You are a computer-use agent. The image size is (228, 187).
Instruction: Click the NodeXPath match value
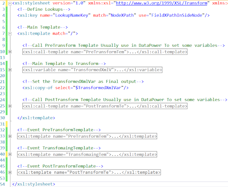122,15
